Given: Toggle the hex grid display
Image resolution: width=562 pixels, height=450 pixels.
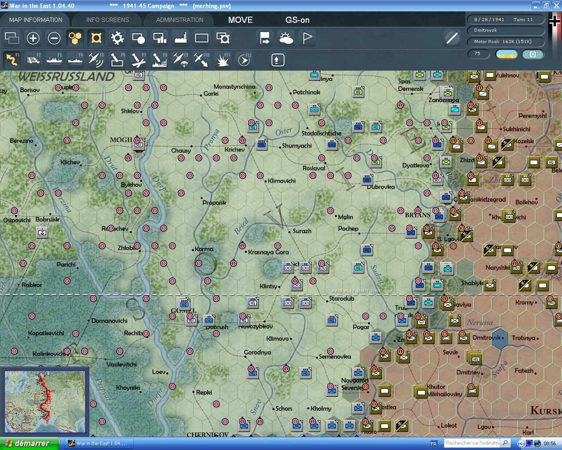Looking at the screenshot, I should pyautogui.click(x=75, y=38).
